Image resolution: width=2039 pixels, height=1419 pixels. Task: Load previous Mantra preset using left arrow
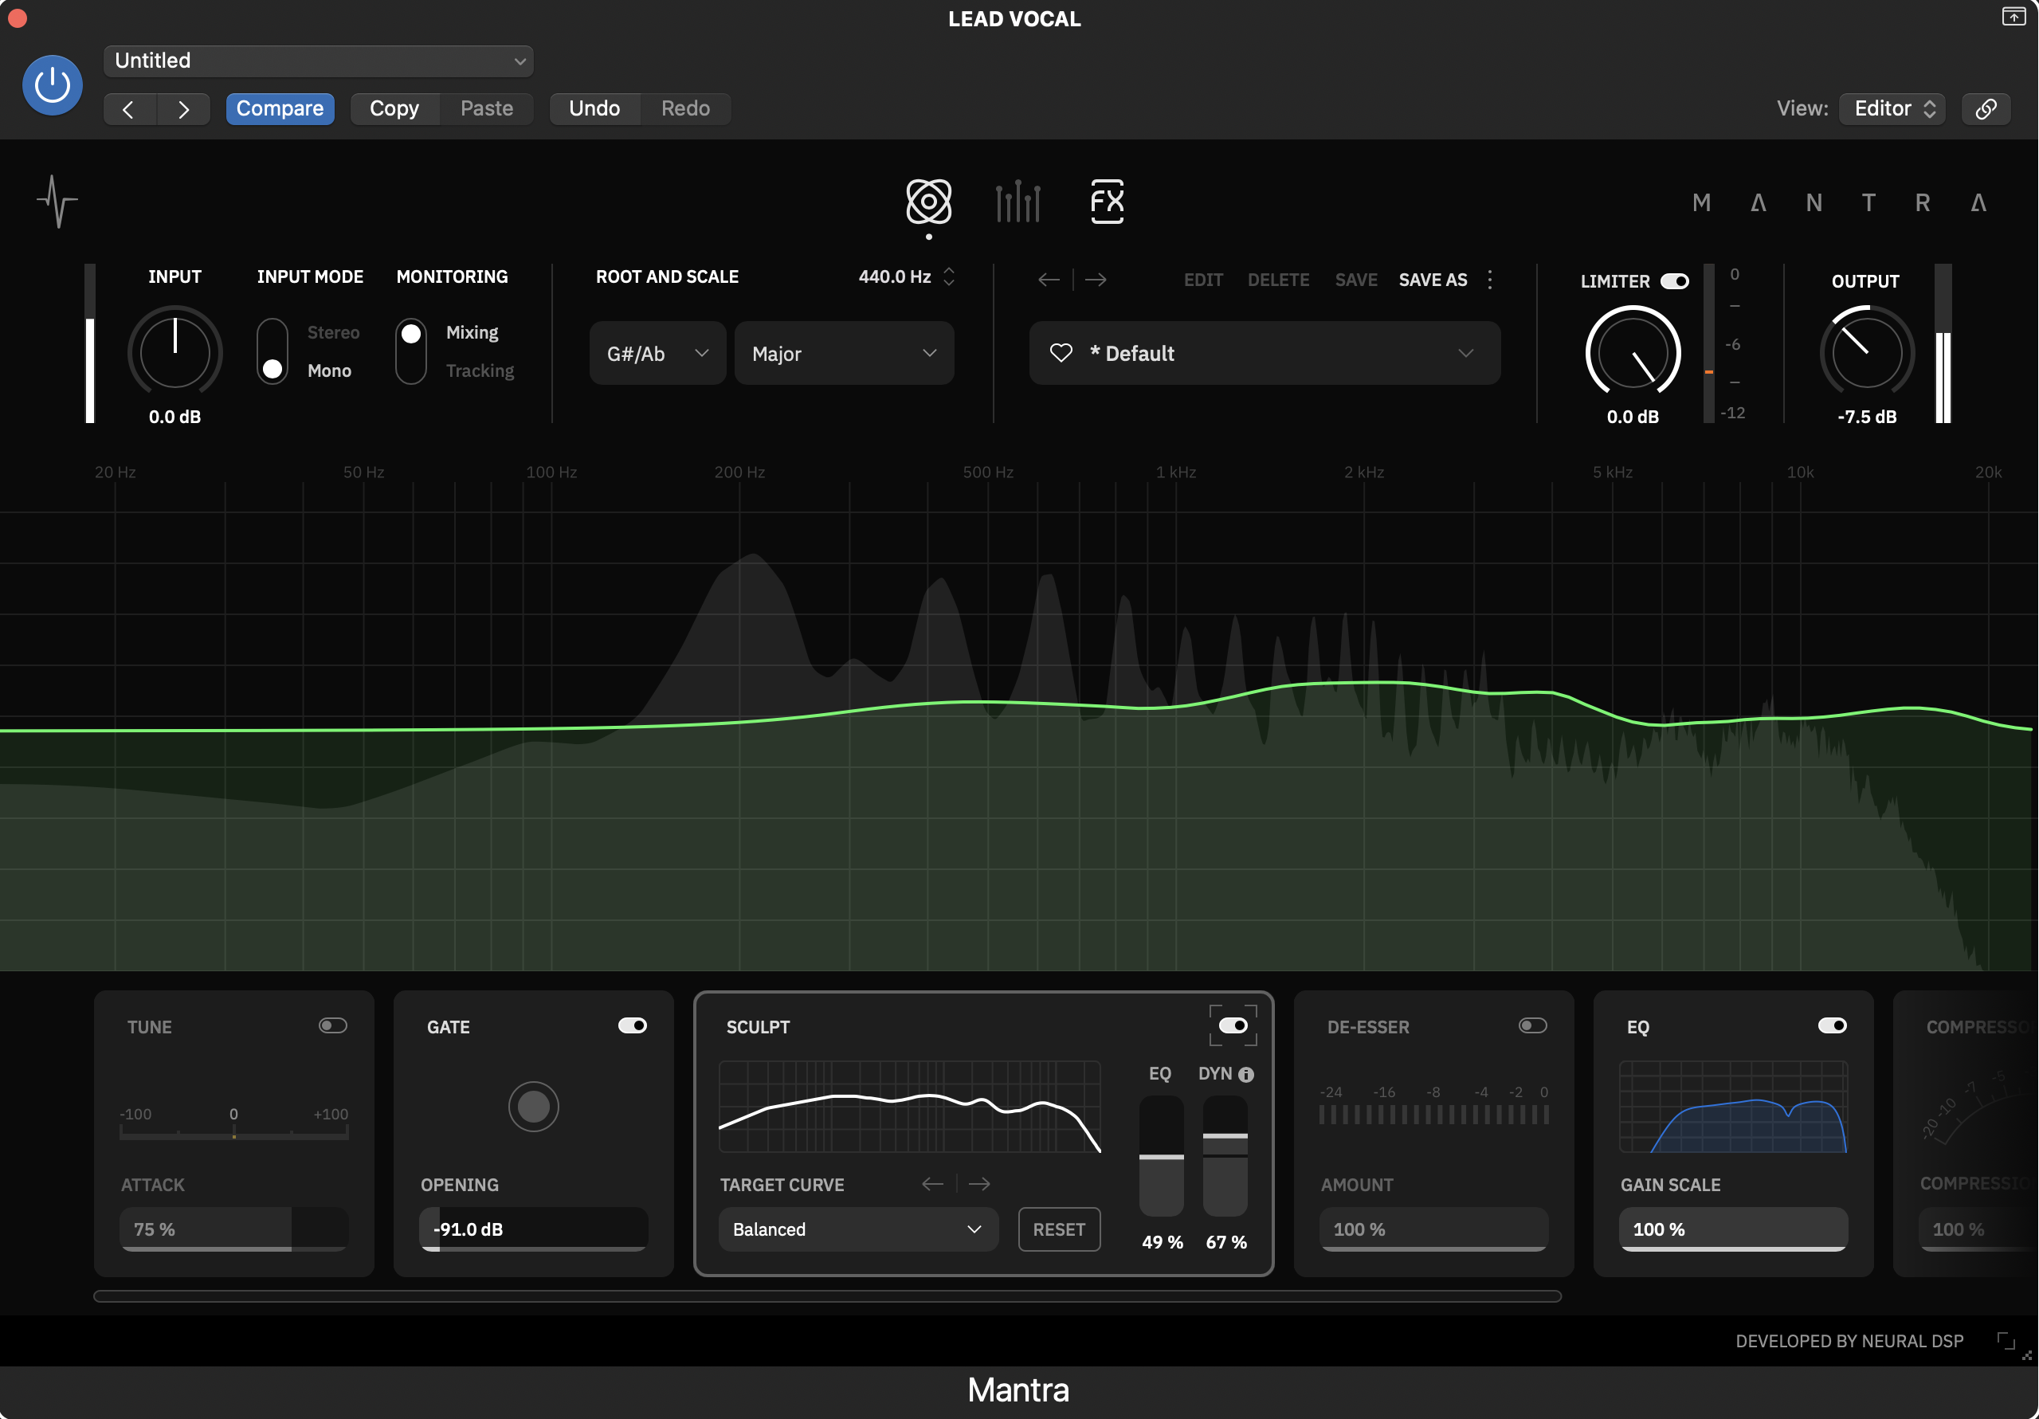[x=1048, y=280]
